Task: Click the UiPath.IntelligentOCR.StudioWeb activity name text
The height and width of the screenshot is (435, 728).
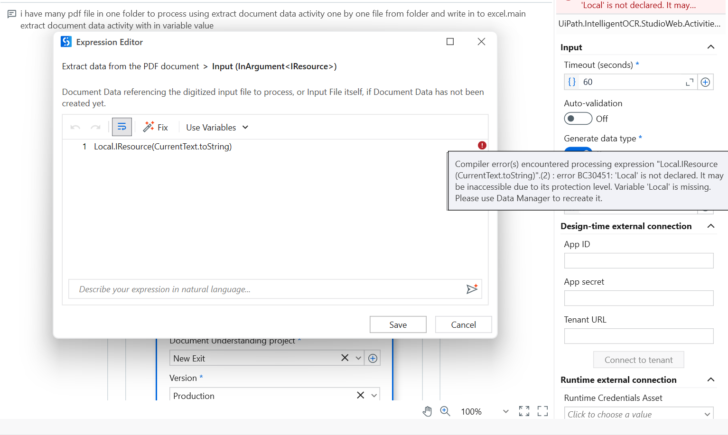Action: tap(639, 23)
